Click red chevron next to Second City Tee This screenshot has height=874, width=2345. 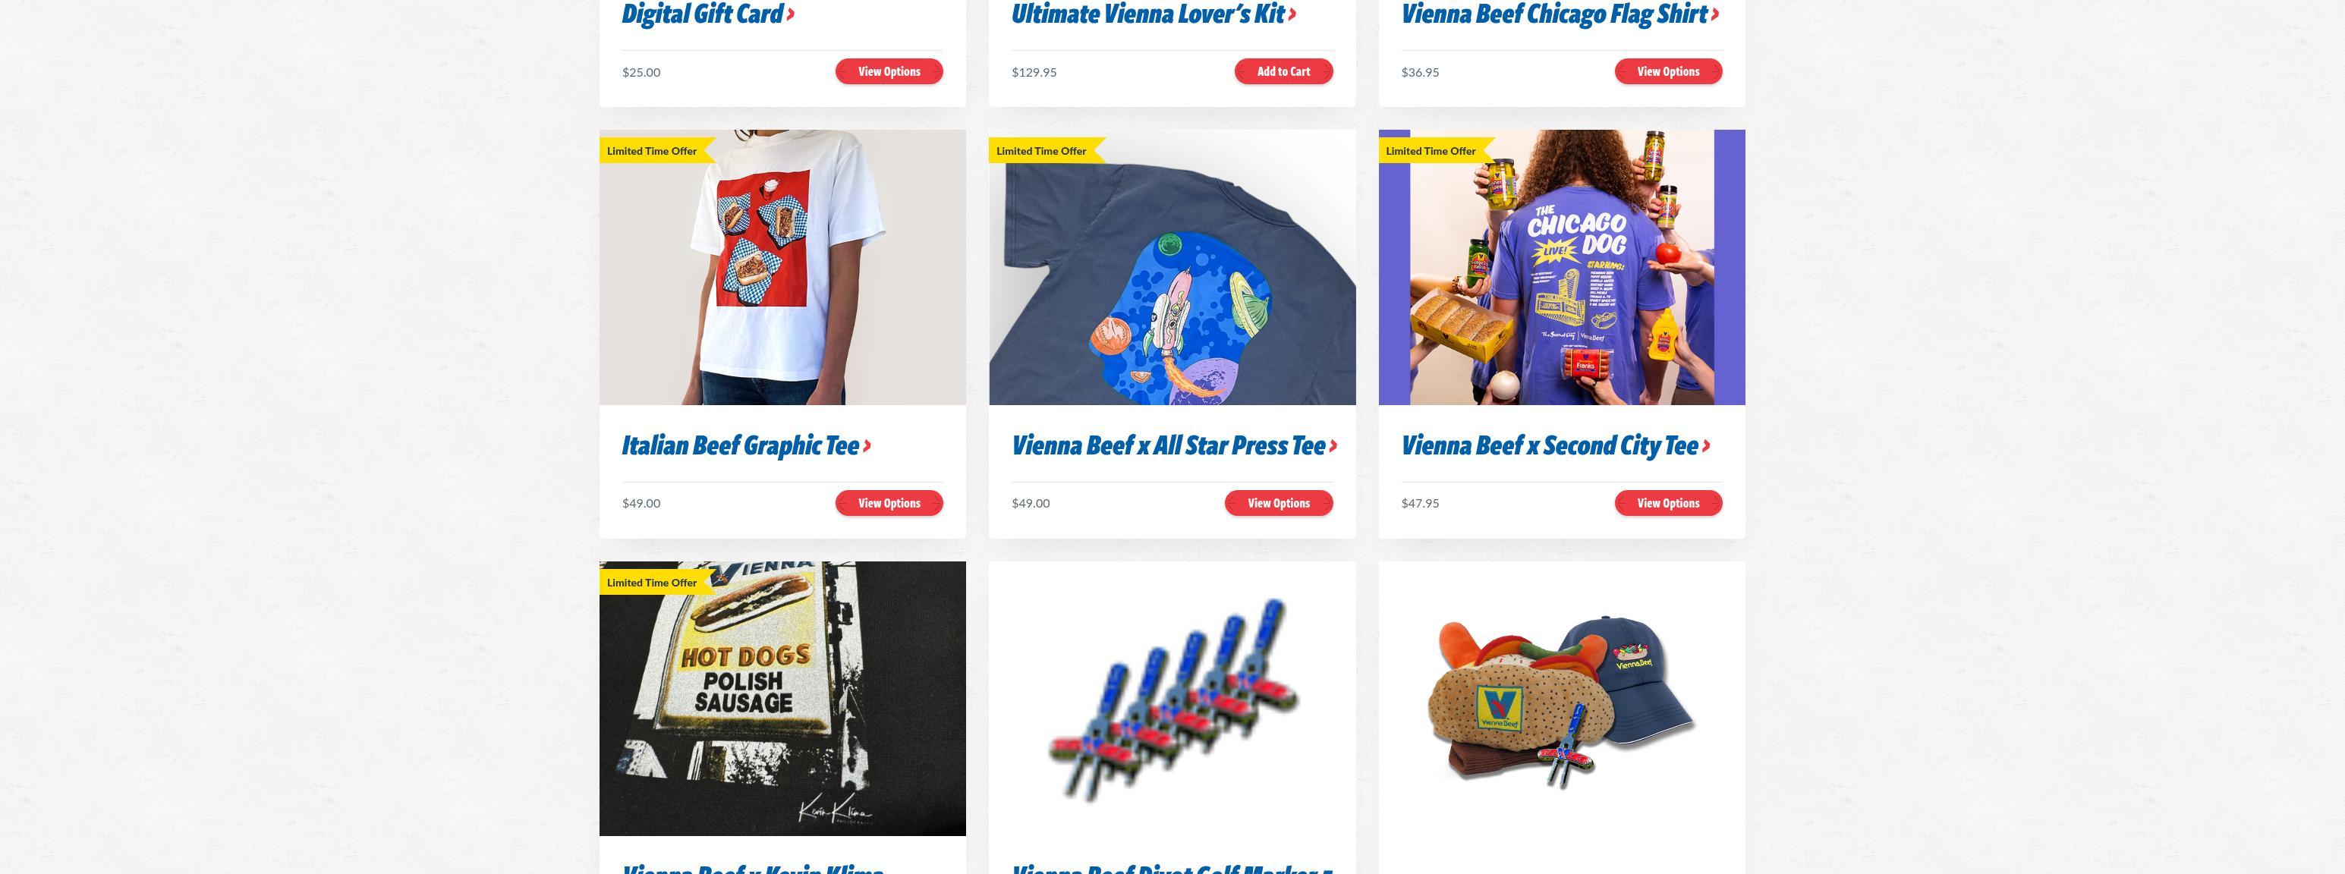pyautogui.click(x=1706, y=446)
